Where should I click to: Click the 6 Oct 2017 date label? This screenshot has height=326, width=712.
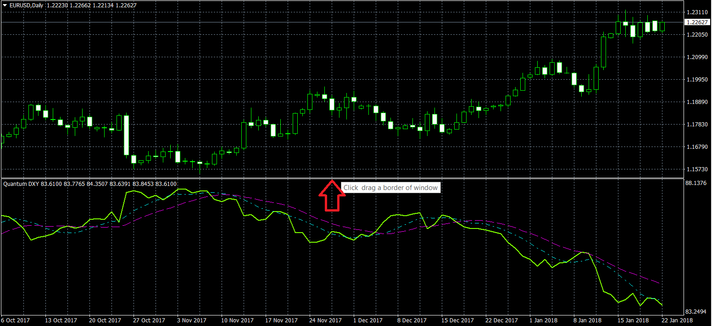(16, 320)
